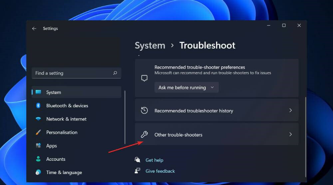The width and height of the screenshot is (333, 185).
Task: Click the Give feedback link
Action: click(160, 171)
